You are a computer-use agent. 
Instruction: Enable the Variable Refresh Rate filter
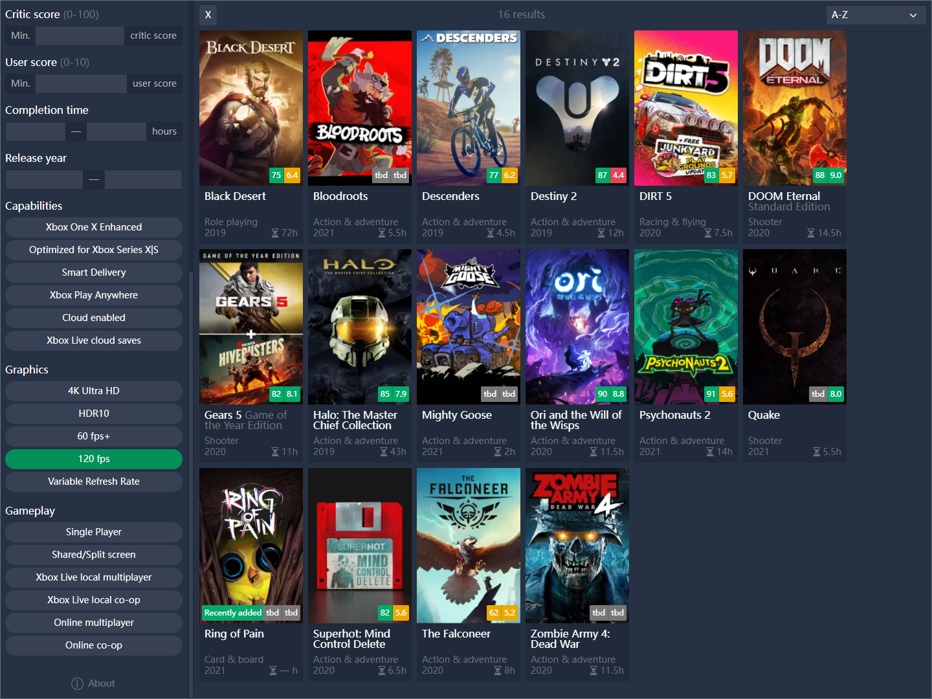pos(93,482)
